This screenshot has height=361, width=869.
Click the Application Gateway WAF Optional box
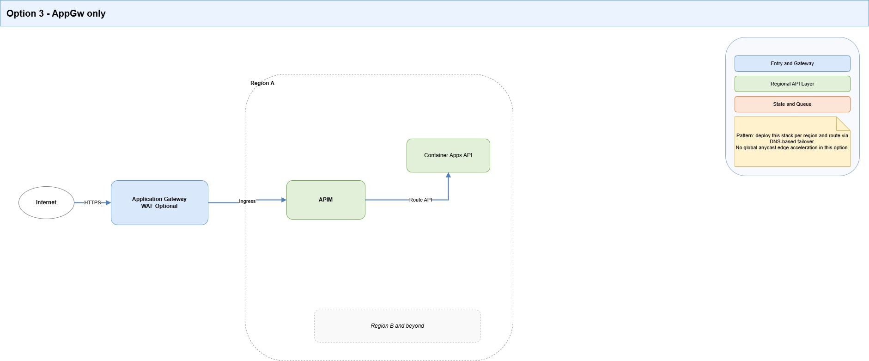pyautogui.click(x=159, y=202)
